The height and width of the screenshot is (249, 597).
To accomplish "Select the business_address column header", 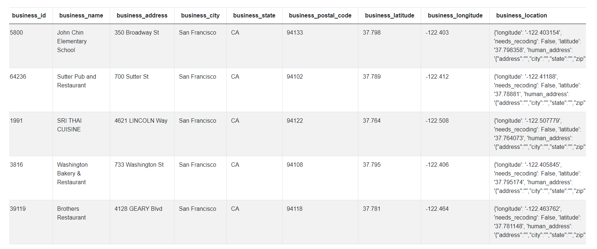I will pyautogui.click(x=142, y=15).
